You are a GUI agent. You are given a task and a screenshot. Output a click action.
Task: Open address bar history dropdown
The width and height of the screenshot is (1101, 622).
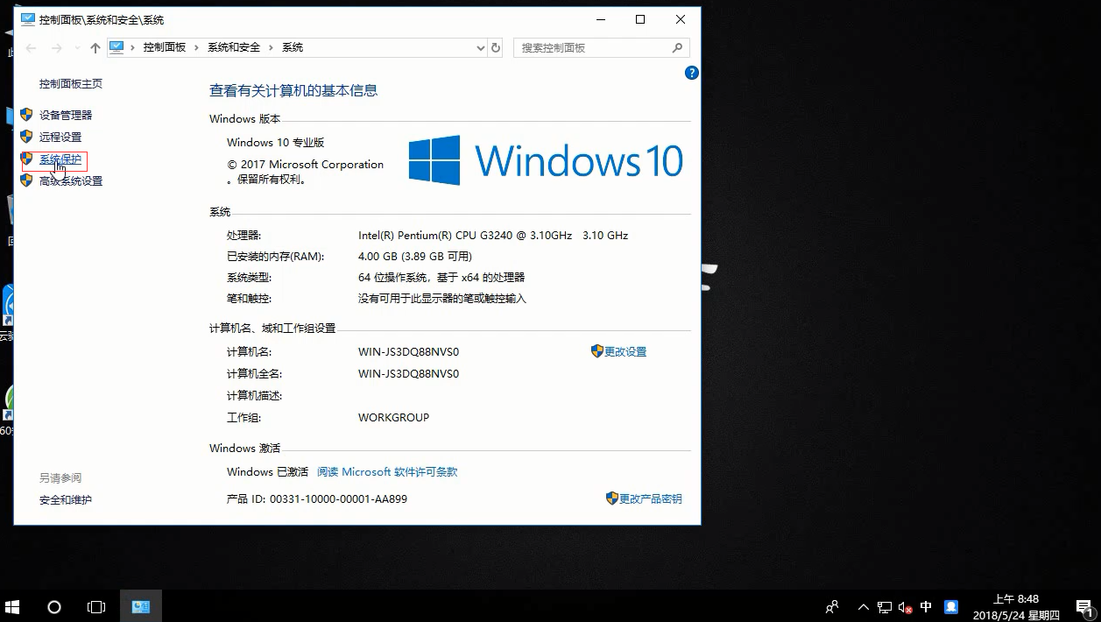(480, 48)
